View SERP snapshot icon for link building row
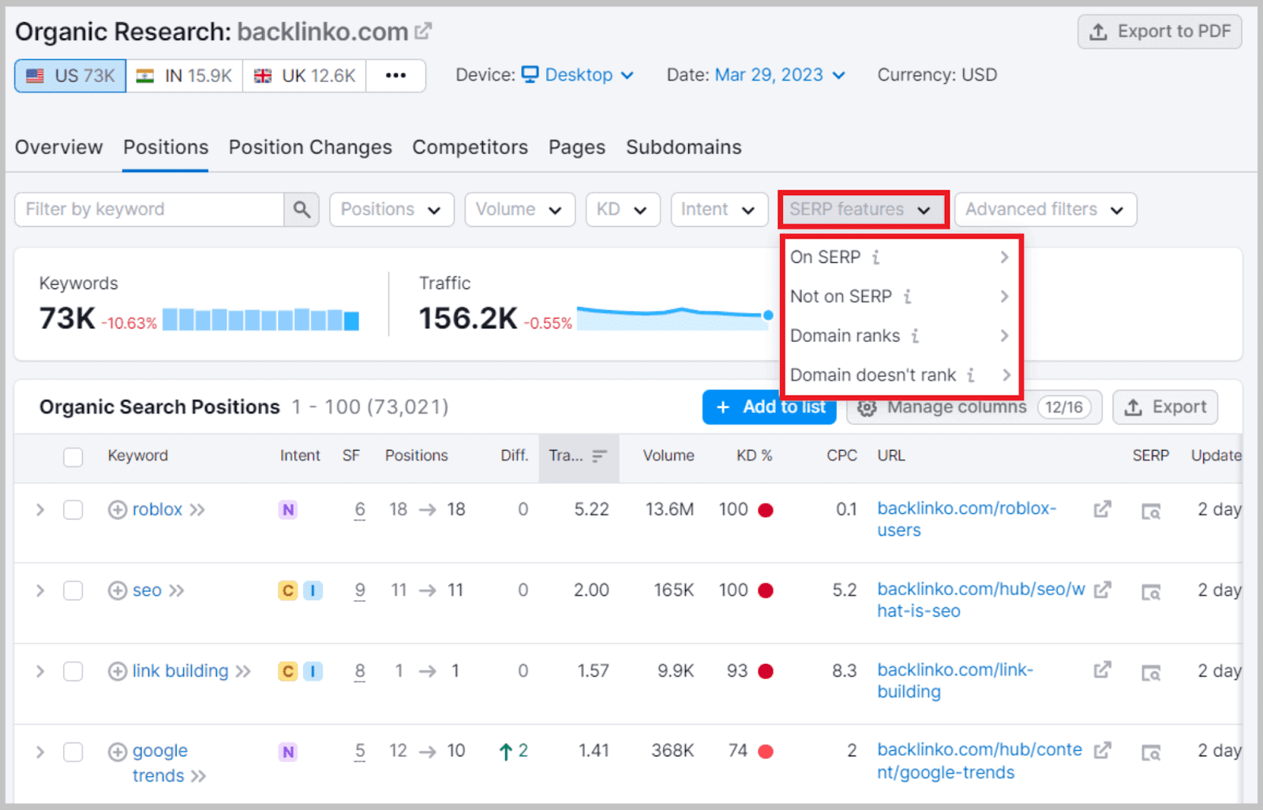Screen dimensions: 1263x810 (1151, 673)
